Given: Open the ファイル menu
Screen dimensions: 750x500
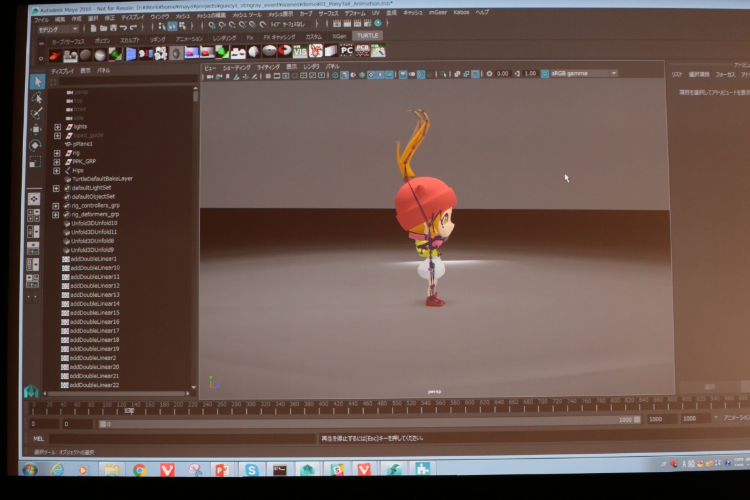Looking at the screenshot, I should point(41,19).
